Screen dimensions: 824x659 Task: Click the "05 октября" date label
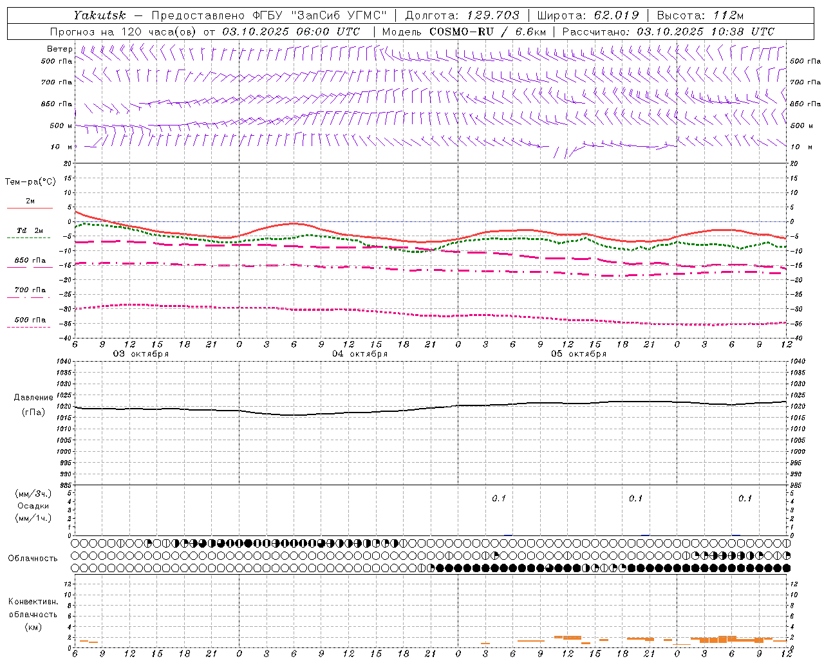pyautogui.click(x=579, y=354)
